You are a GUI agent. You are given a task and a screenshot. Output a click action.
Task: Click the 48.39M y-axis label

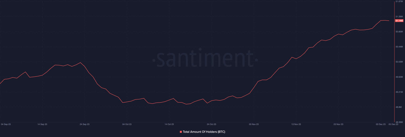point(399,122)
